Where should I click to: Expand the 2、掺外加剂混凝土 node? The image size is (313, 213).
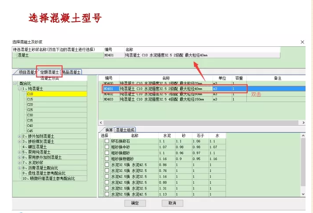point(19,136)
